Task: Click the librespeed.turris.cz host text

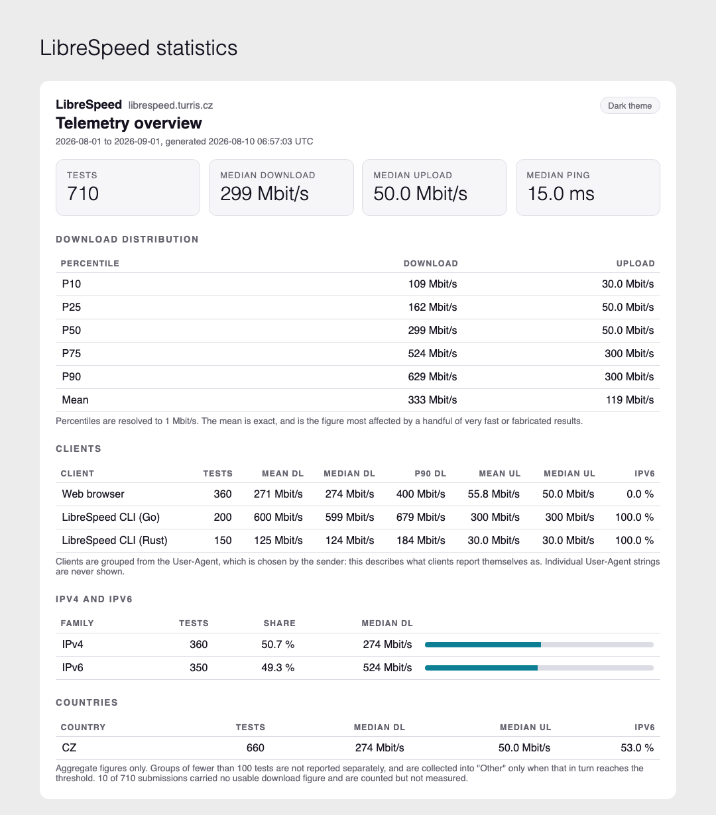Action: [170, 105]
